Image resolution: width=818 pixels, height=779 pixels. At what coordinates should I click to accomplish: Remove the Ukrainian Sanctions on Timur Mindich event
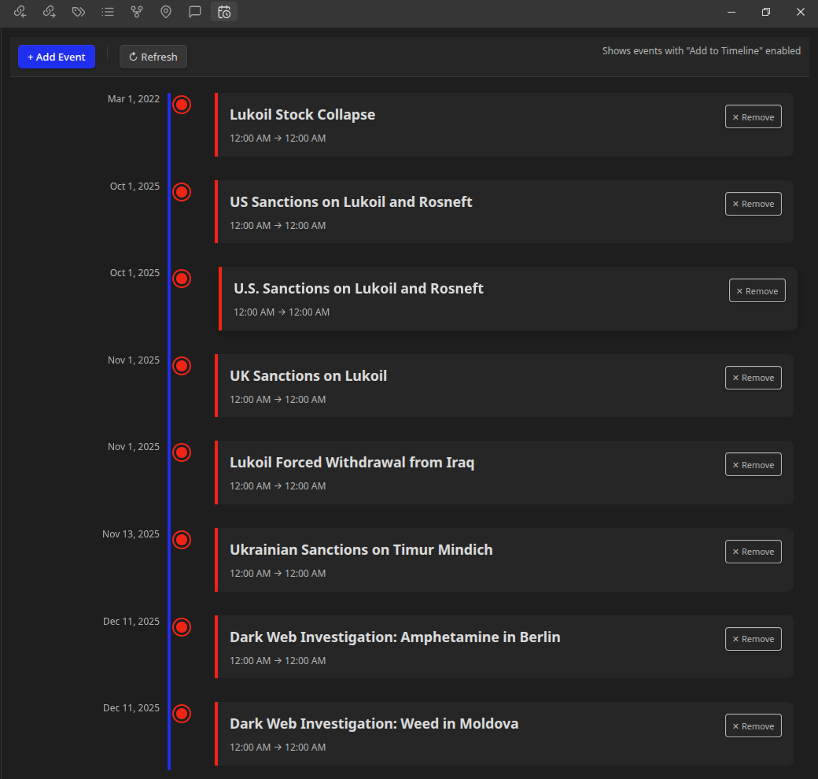753,552
